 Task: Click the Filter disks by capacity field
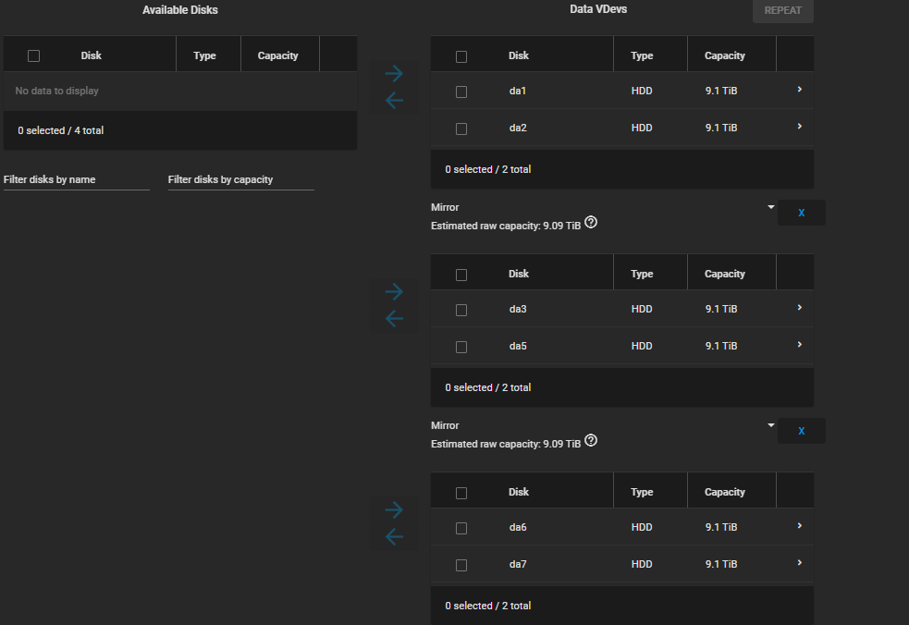(240, 180)
